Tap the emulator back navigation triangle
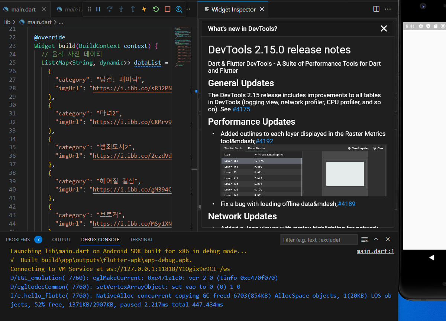This screenshot has height=321, width=446. (x=432, y=257)
